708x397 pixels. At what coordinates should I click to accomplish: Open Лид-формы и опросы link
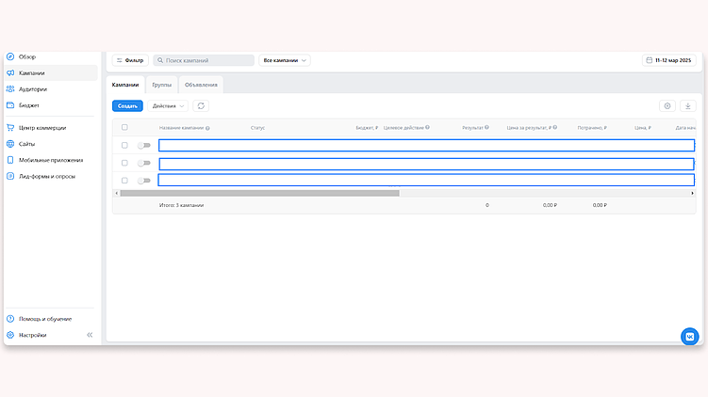(x=47, y=177)
